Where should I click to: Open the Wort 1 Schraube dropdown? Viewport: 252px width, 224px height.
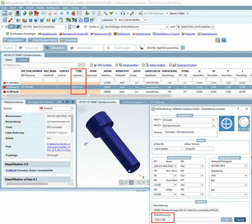coord(214,120)
